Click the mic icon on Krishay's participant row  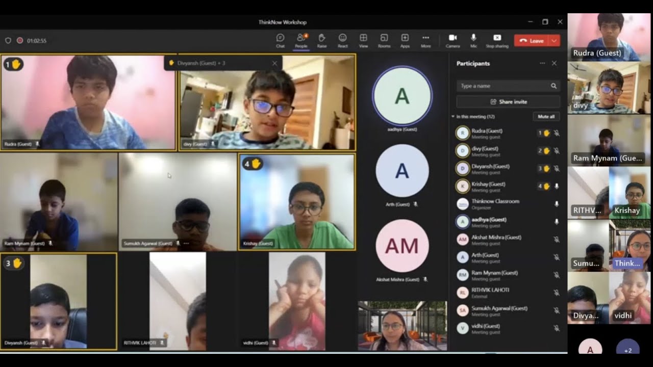(557, 186)
